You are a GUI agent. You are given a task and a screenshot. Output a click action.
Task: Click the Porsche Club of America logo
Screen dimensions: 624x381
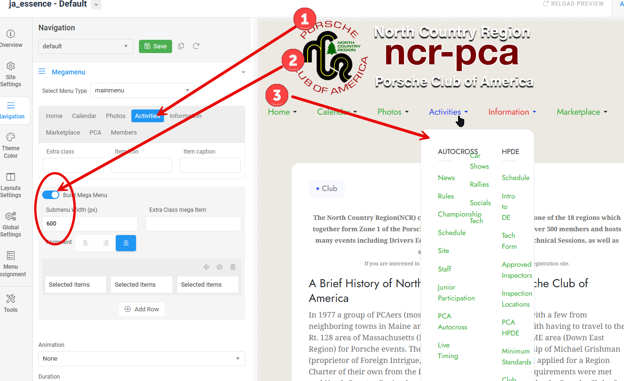(x=332, y=58)
